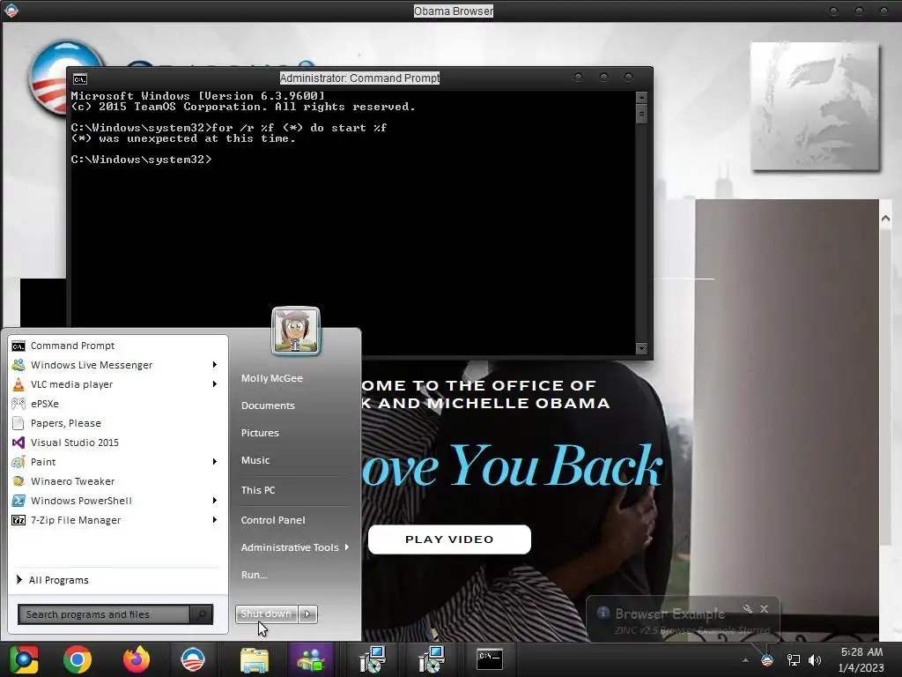Click the Start button
This screenshot has width=902, height=677.
point(24,659)
